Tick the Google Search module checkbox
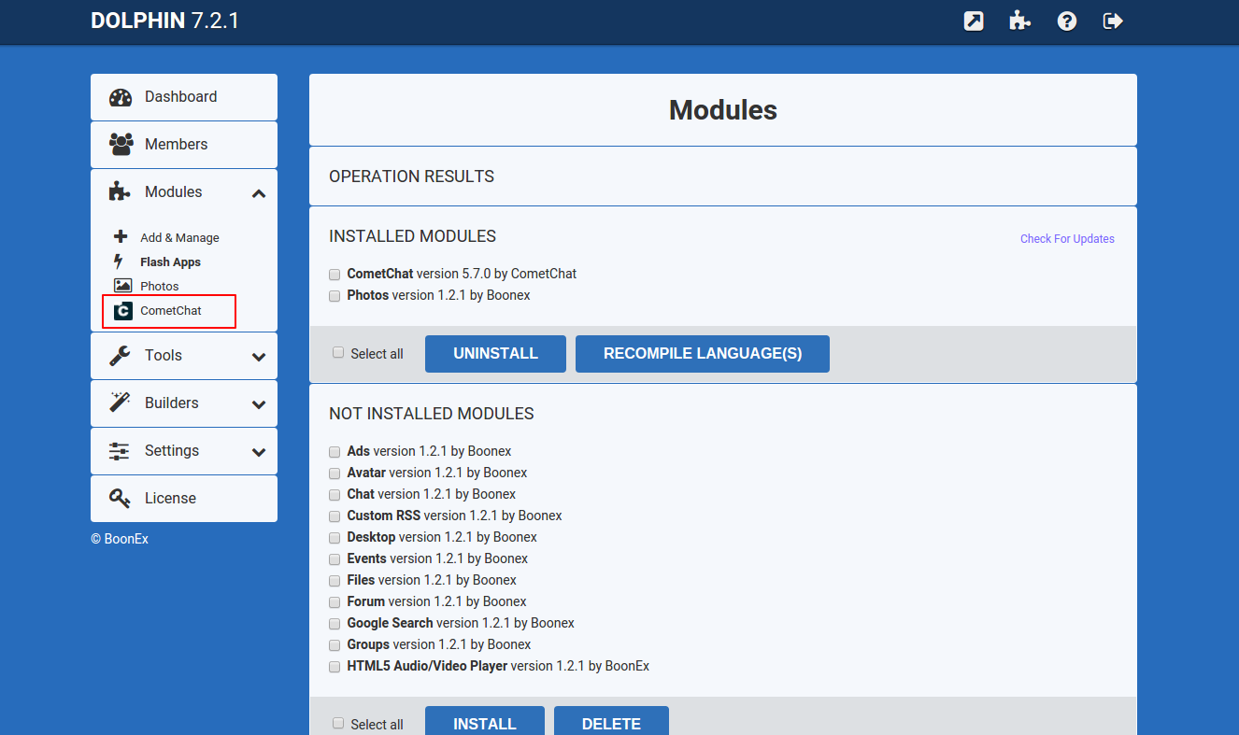Screen dimensions: 1239x735 point(335,624)
